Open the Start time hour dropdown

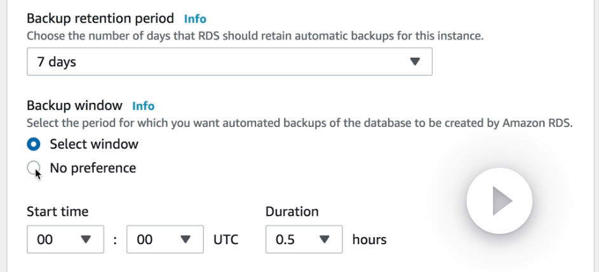coord(65,240)
